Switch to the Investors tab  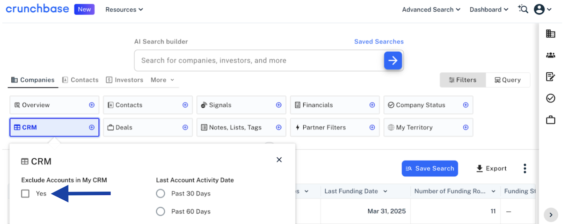pos(125,80)
